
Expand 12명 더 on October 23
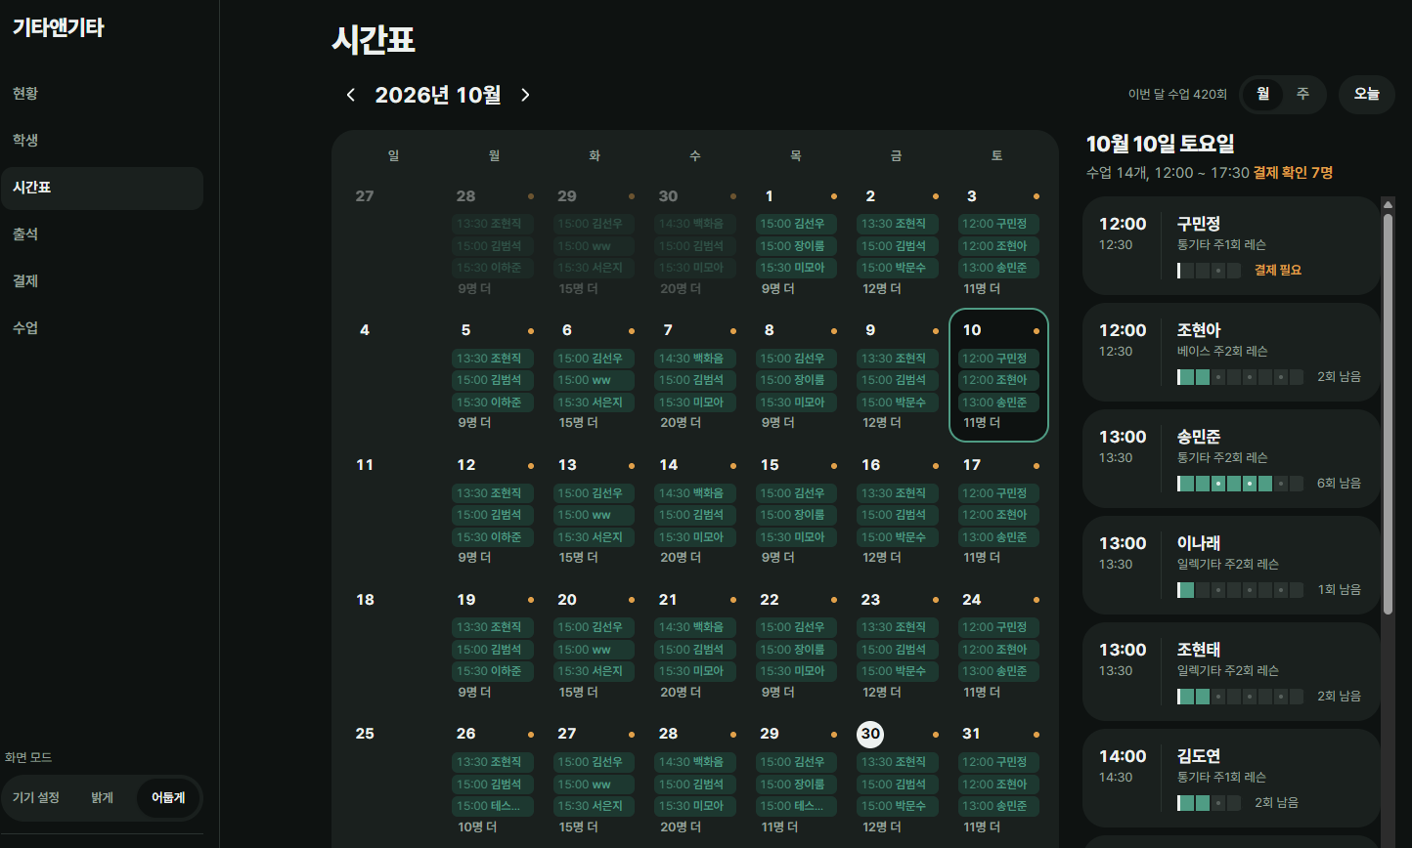(882, 693)
